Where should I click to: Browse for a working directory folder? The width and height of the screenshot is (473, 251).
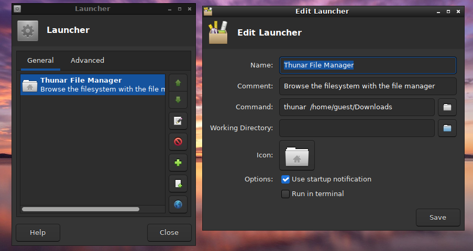click(x=447, y=128)
